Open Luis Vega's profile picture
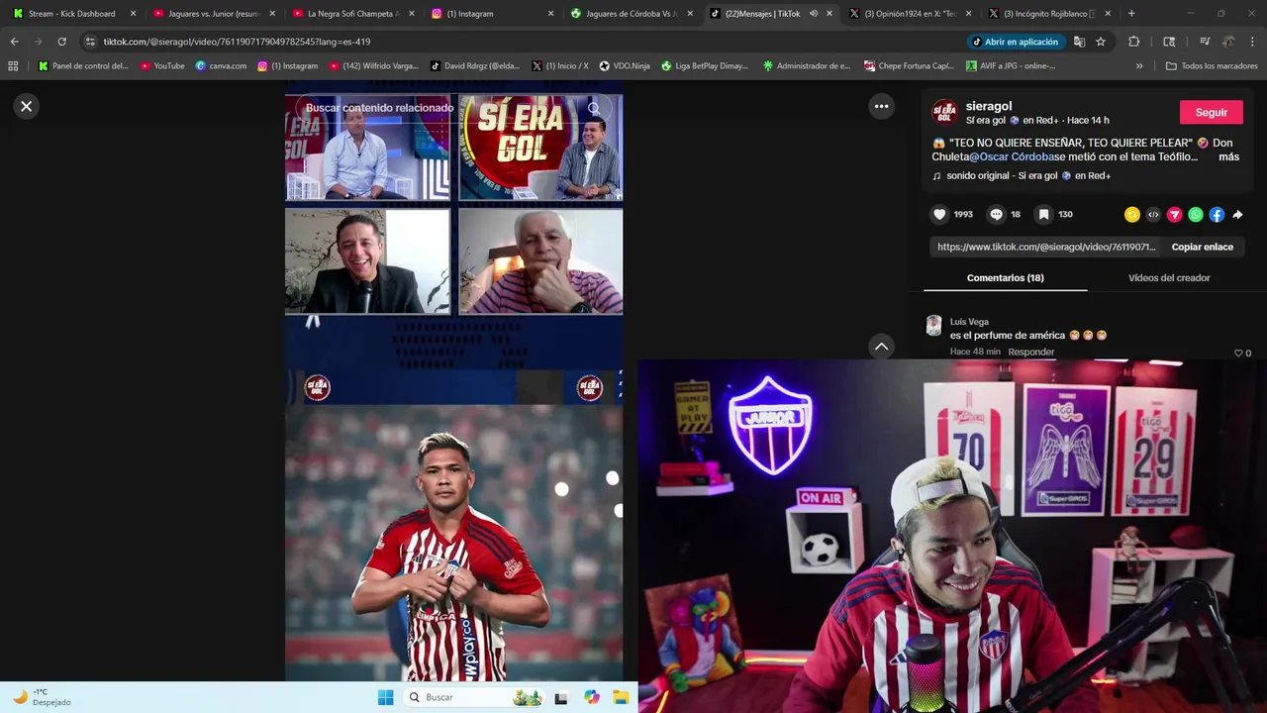1267x713 pixels. point(933,326)
